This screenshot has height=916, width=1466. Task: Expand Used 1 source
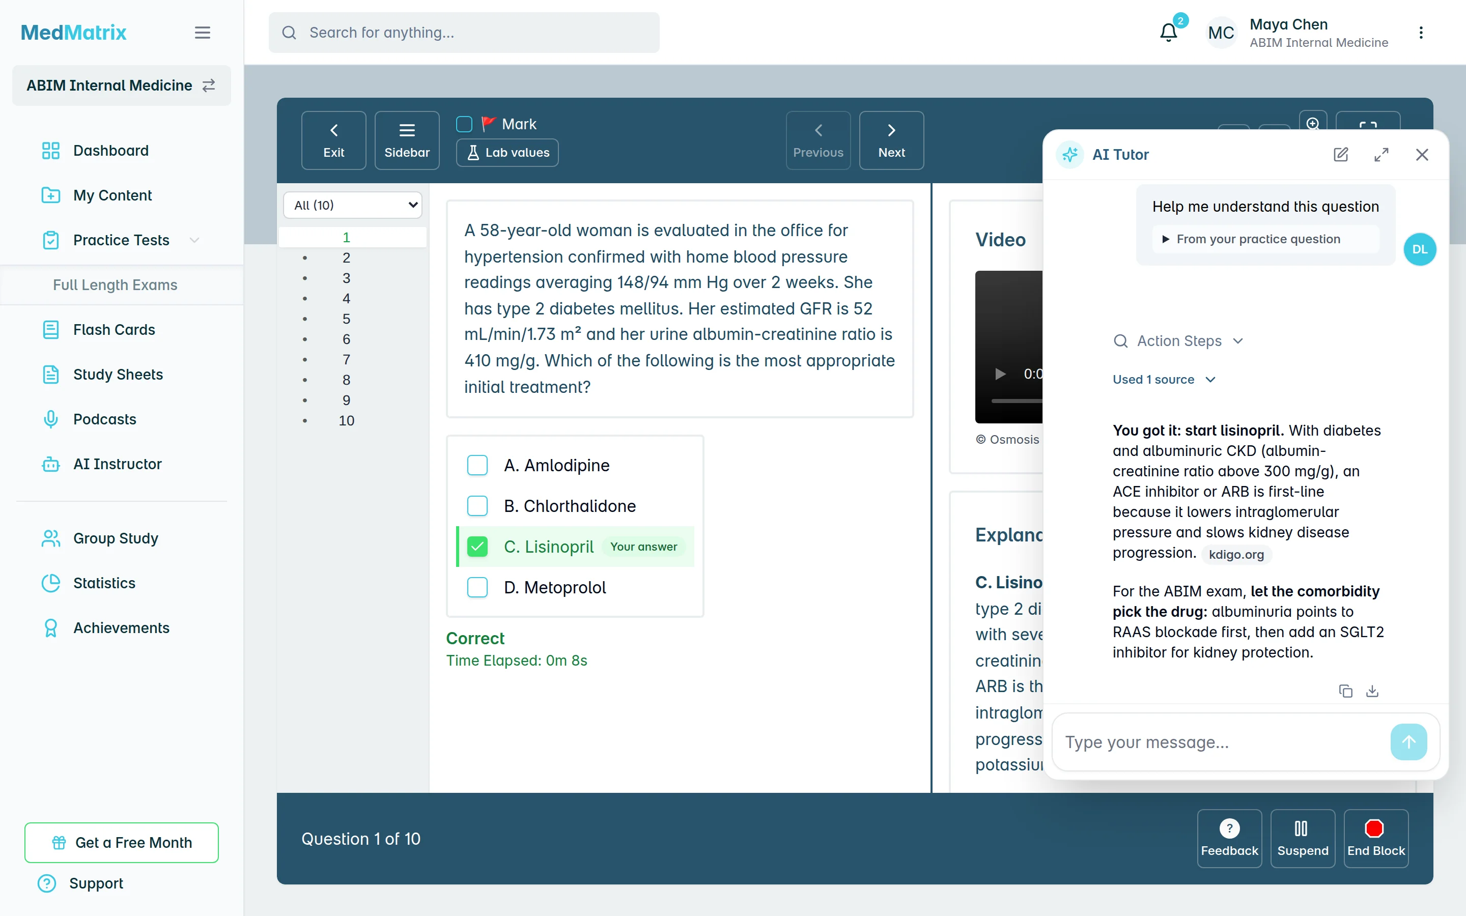[x=1164, y=379]
